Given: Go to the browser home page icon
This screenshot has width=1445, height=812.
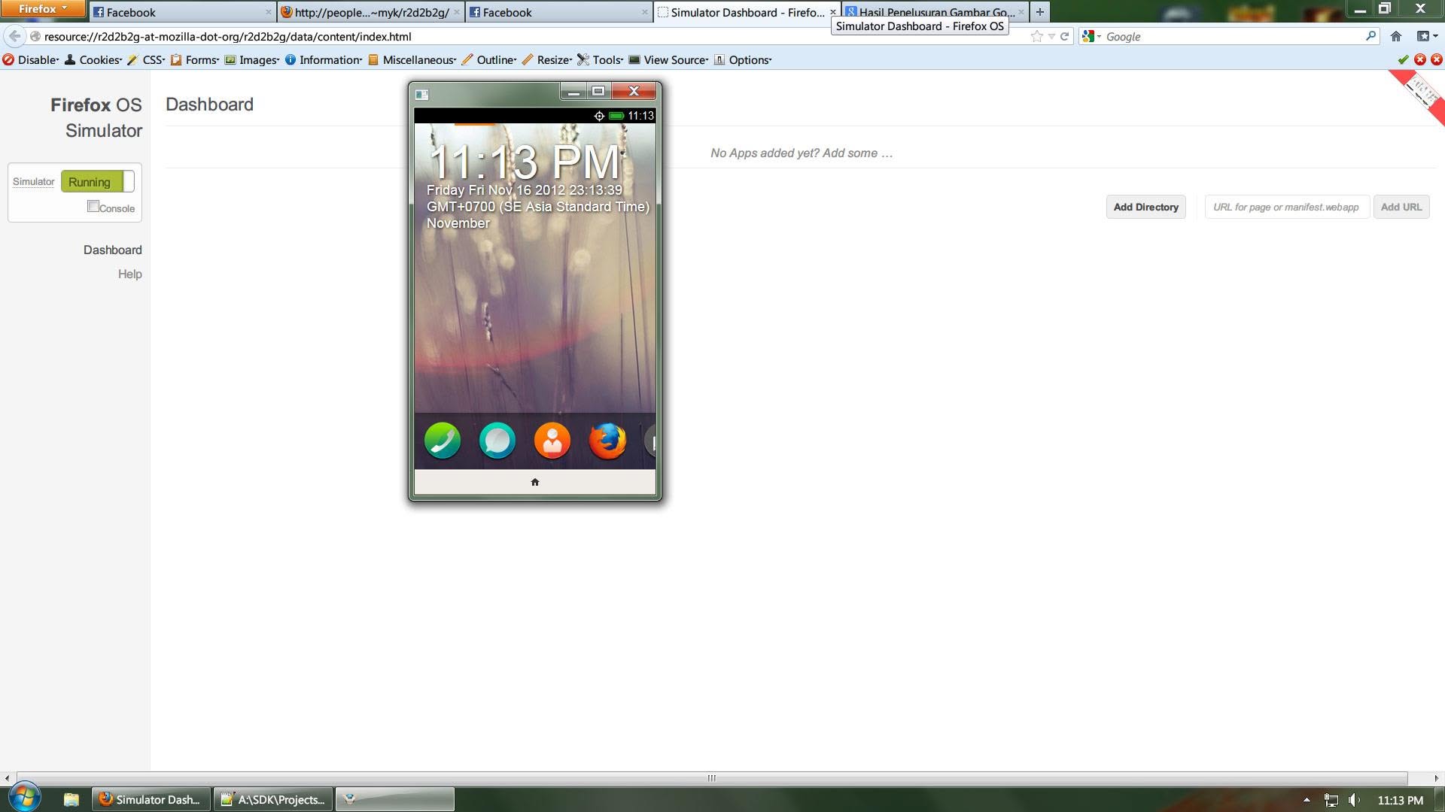Looking at the screenshot, I should [x=1396, y=36].
